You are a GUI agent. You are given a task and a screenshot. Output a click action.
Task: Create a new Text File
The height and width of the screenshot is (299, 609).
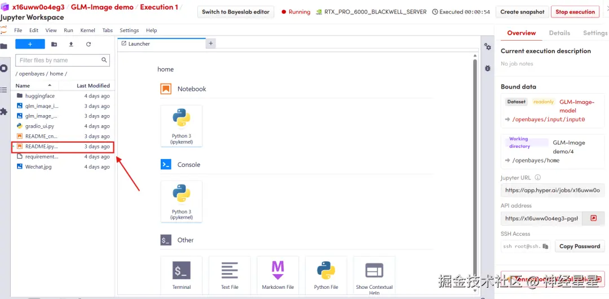[x=230, y=275]
